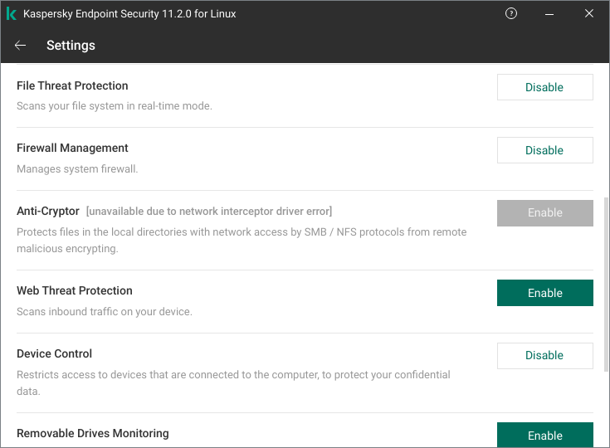This screenshot has width=610, height=448.
Task: Disable Device Control
Action: (544, 355)
